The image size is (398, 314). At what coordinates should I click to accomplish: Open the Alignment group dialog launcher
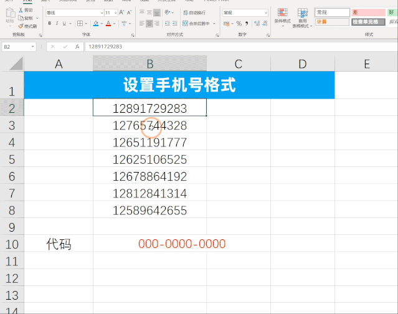217,36
